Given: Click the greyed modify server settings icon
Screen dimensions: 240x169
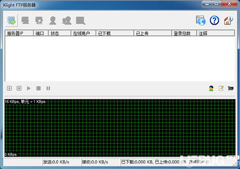Looking at the screenshot, I should pos(39,20).
